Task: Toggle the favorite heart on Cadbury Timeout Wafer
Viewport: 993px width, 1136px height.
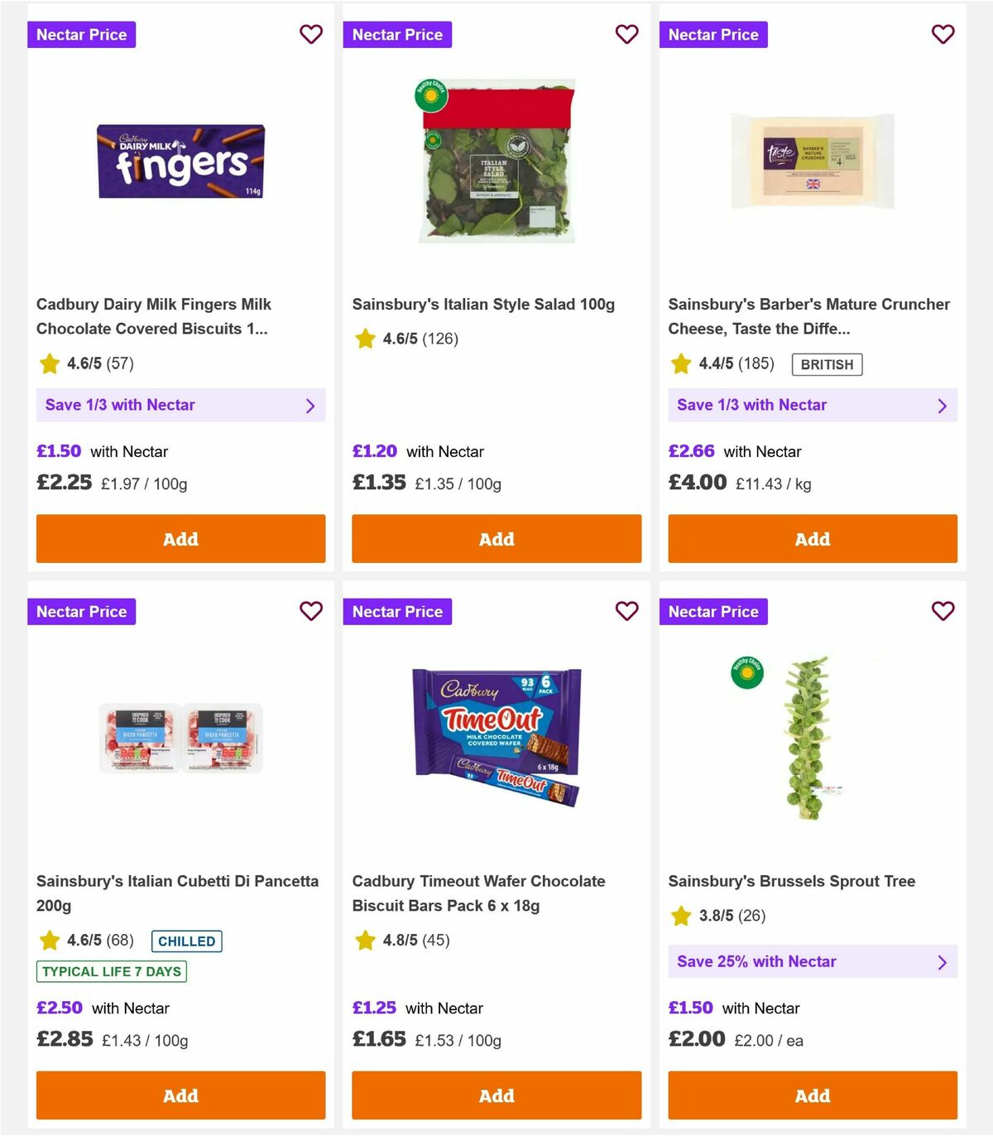Action: (x=626, y=611)
